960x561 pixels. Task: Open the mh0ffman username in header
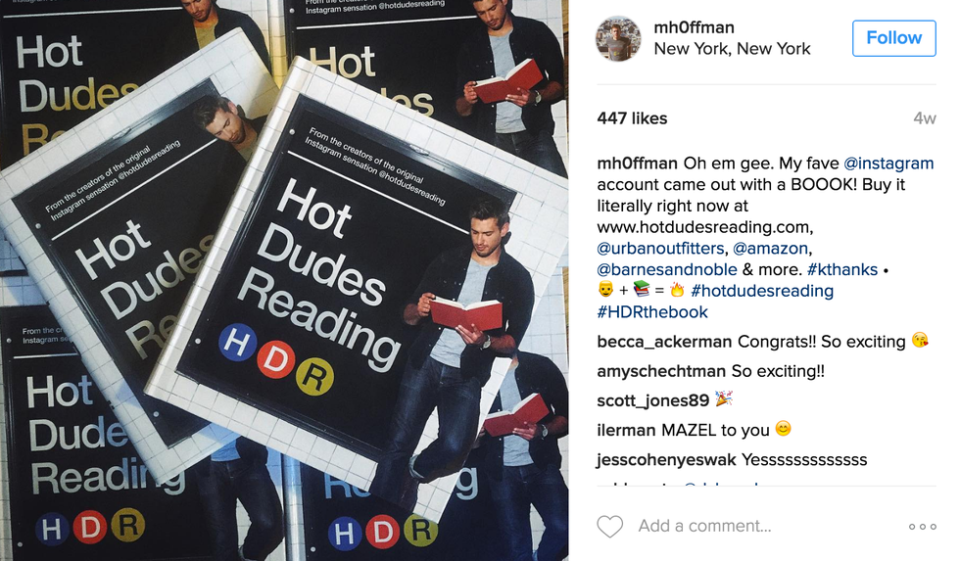pos(694,27)
